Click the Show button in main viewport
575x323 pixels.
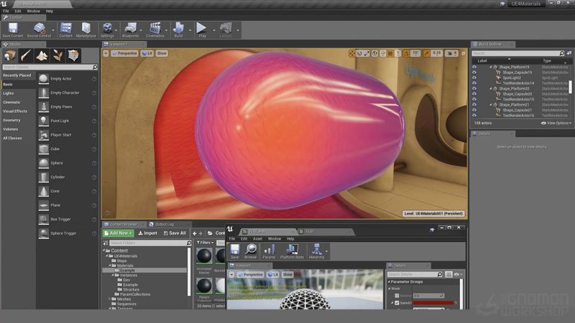point(162,53)
